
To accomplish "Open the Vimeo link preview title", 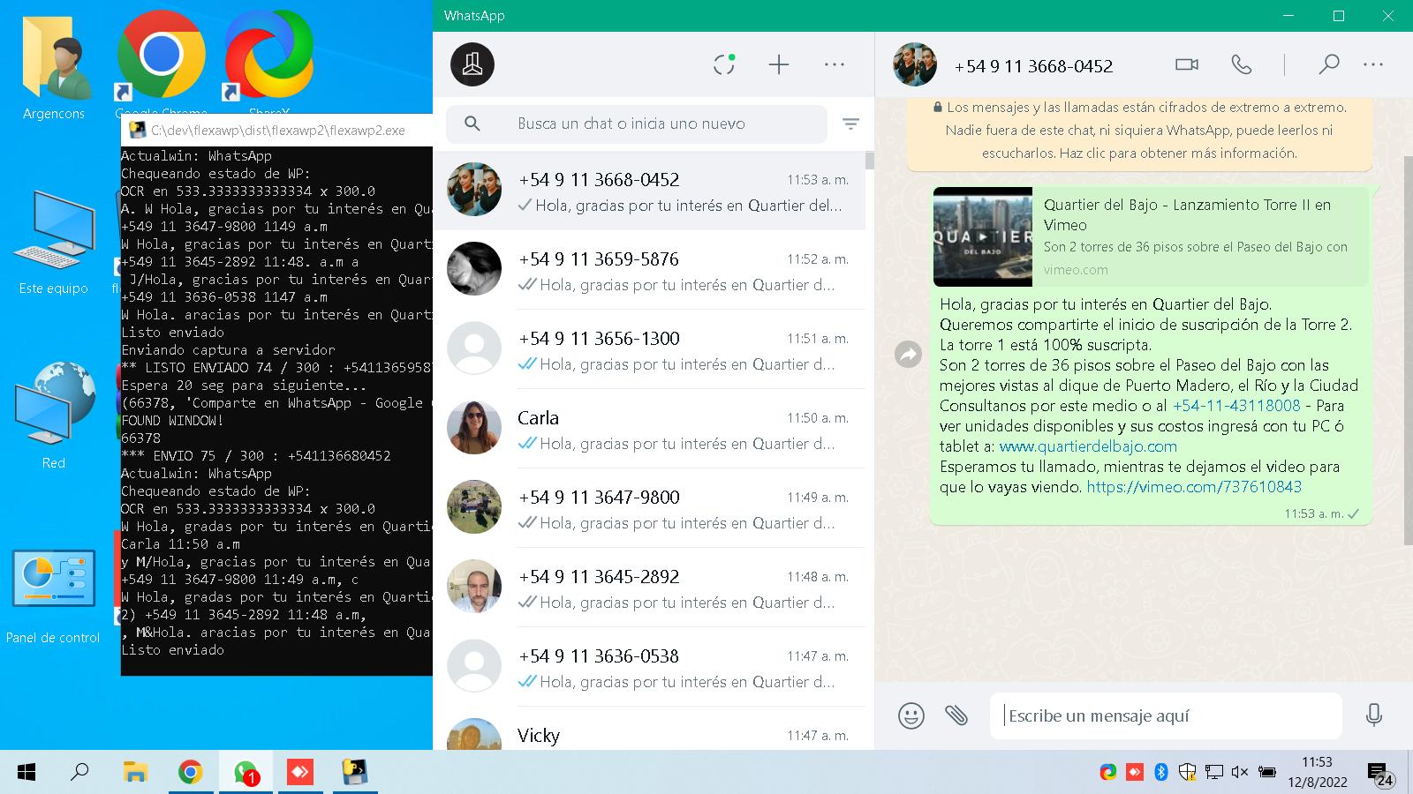I will 1187,214.
